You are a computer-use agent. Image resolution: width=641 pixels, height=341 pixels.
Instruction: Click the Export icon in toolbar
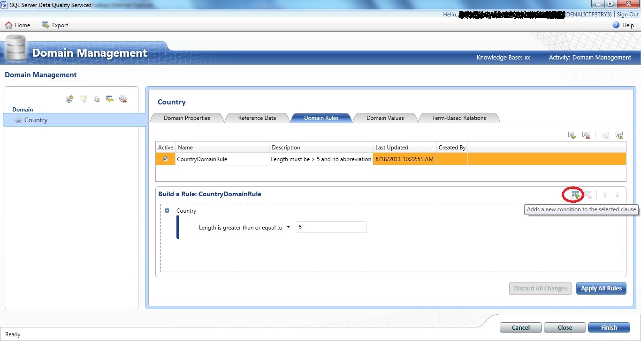[x=46, y=25]
